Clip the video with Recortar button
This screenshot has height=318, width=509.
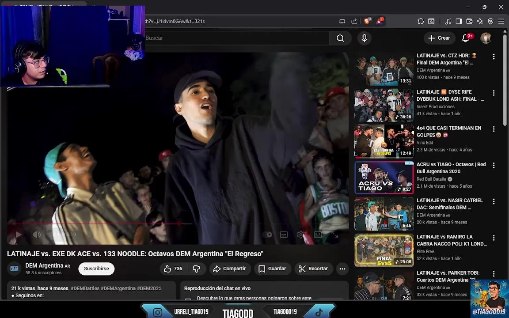coord(314,269)
